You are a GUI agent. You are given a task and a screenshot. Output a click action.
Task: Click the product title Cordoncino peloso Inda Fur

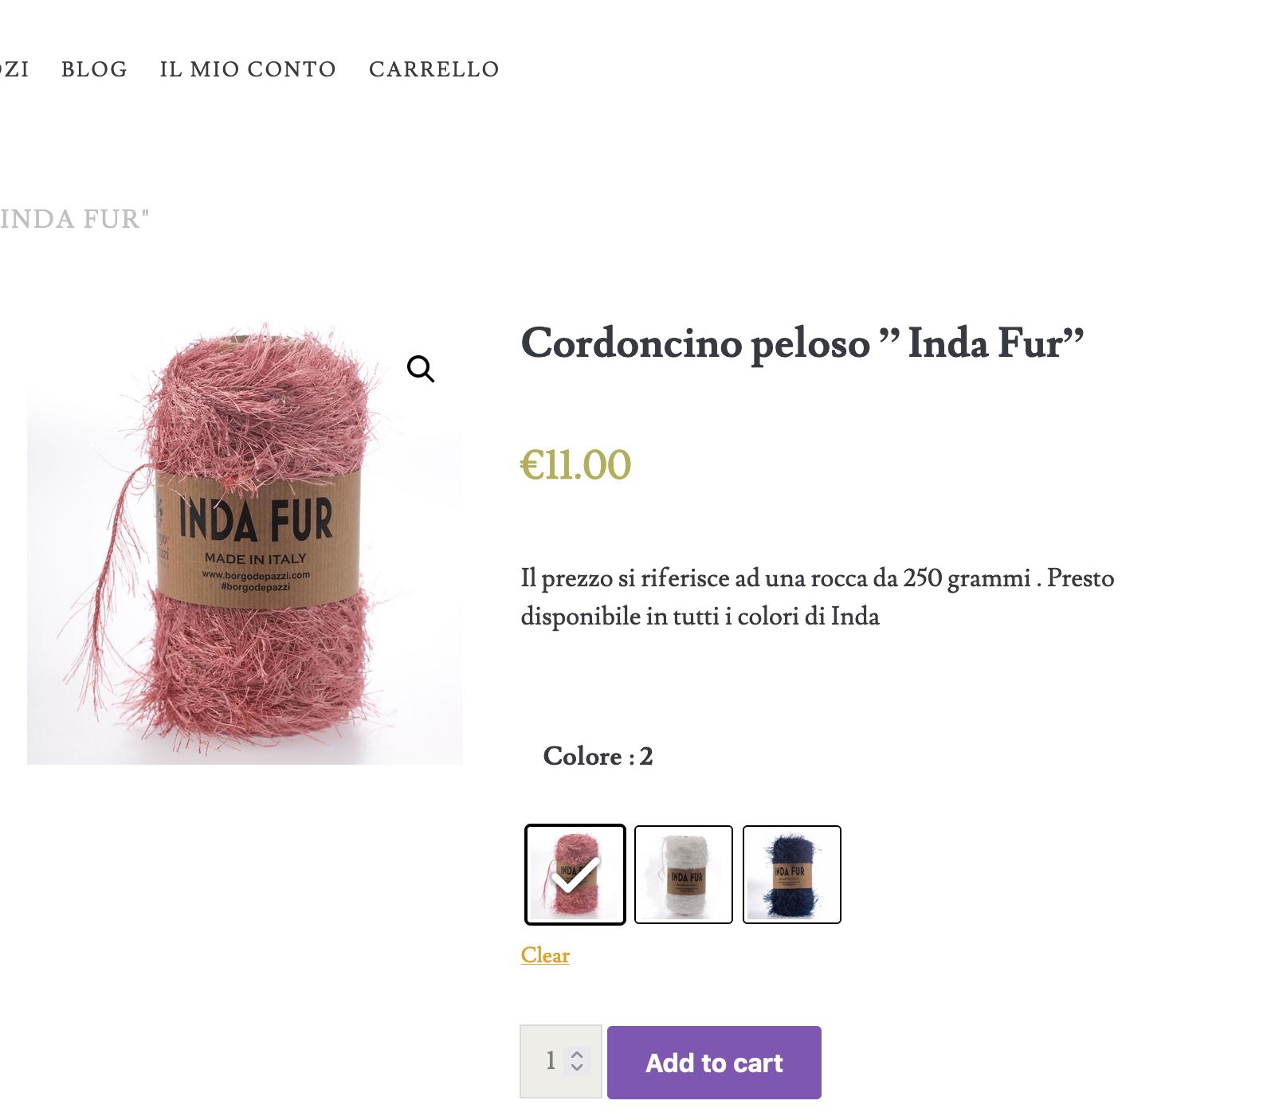point(802,343)
